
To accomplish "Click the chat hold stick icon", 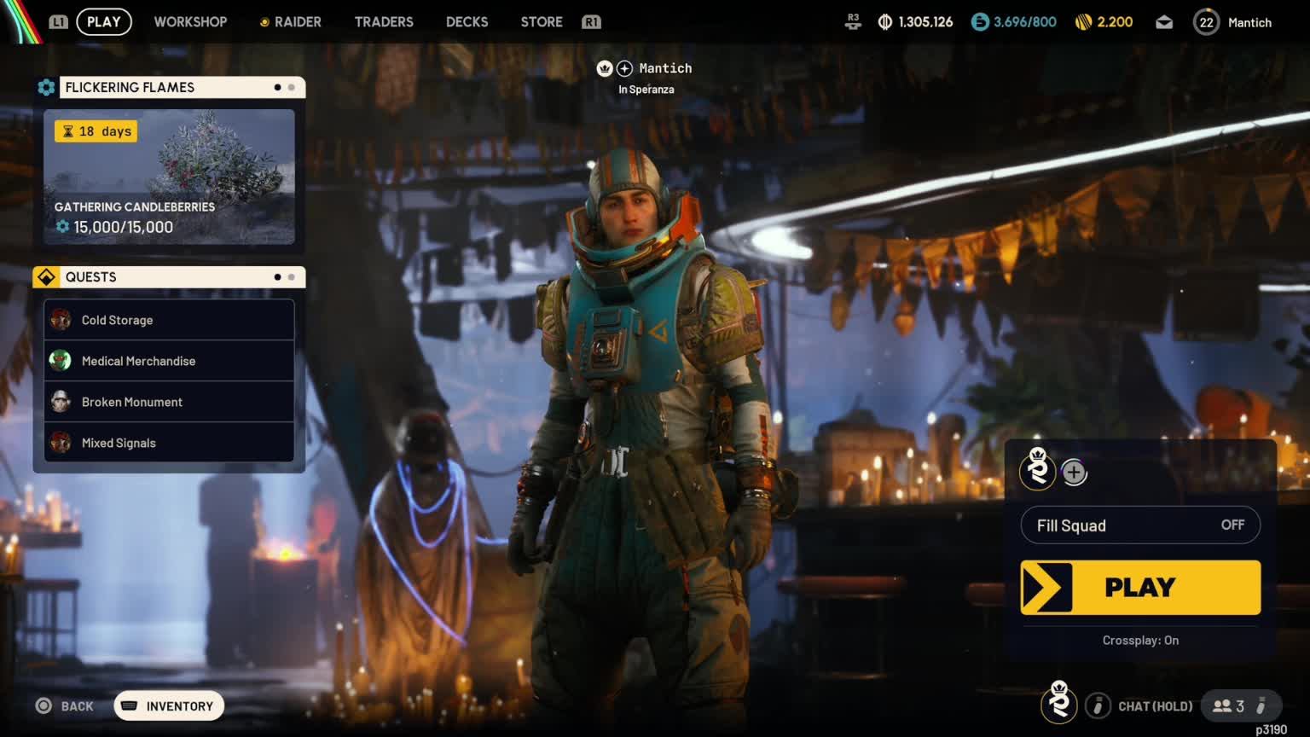I will pos(1098,706).
